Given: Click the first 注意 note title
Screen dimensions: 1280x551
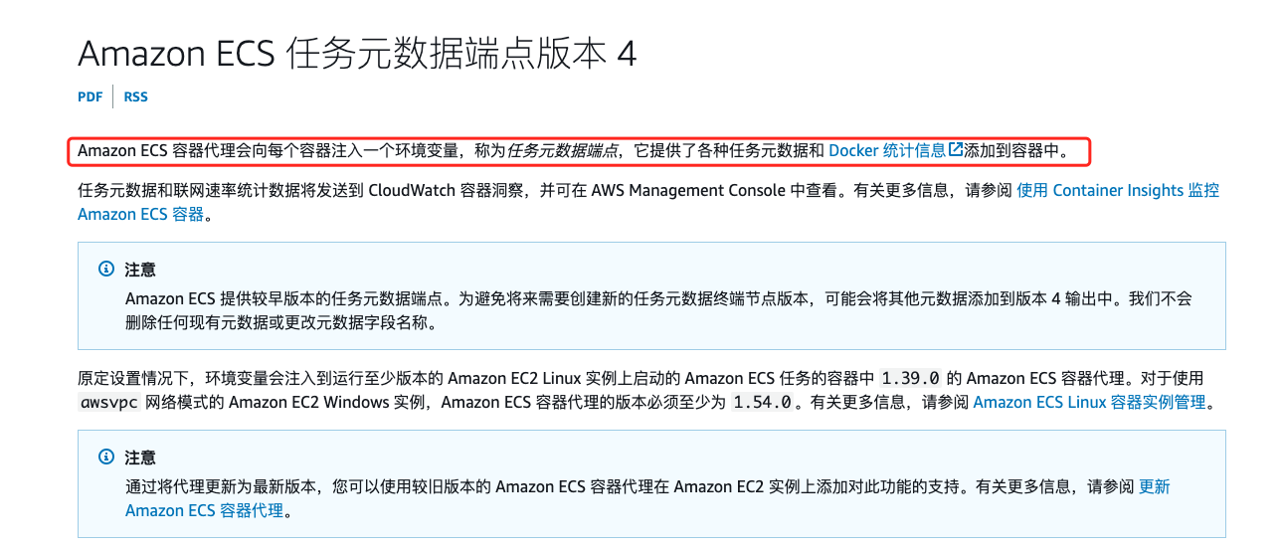Looking at the screenshot, I should coord(140,270).
